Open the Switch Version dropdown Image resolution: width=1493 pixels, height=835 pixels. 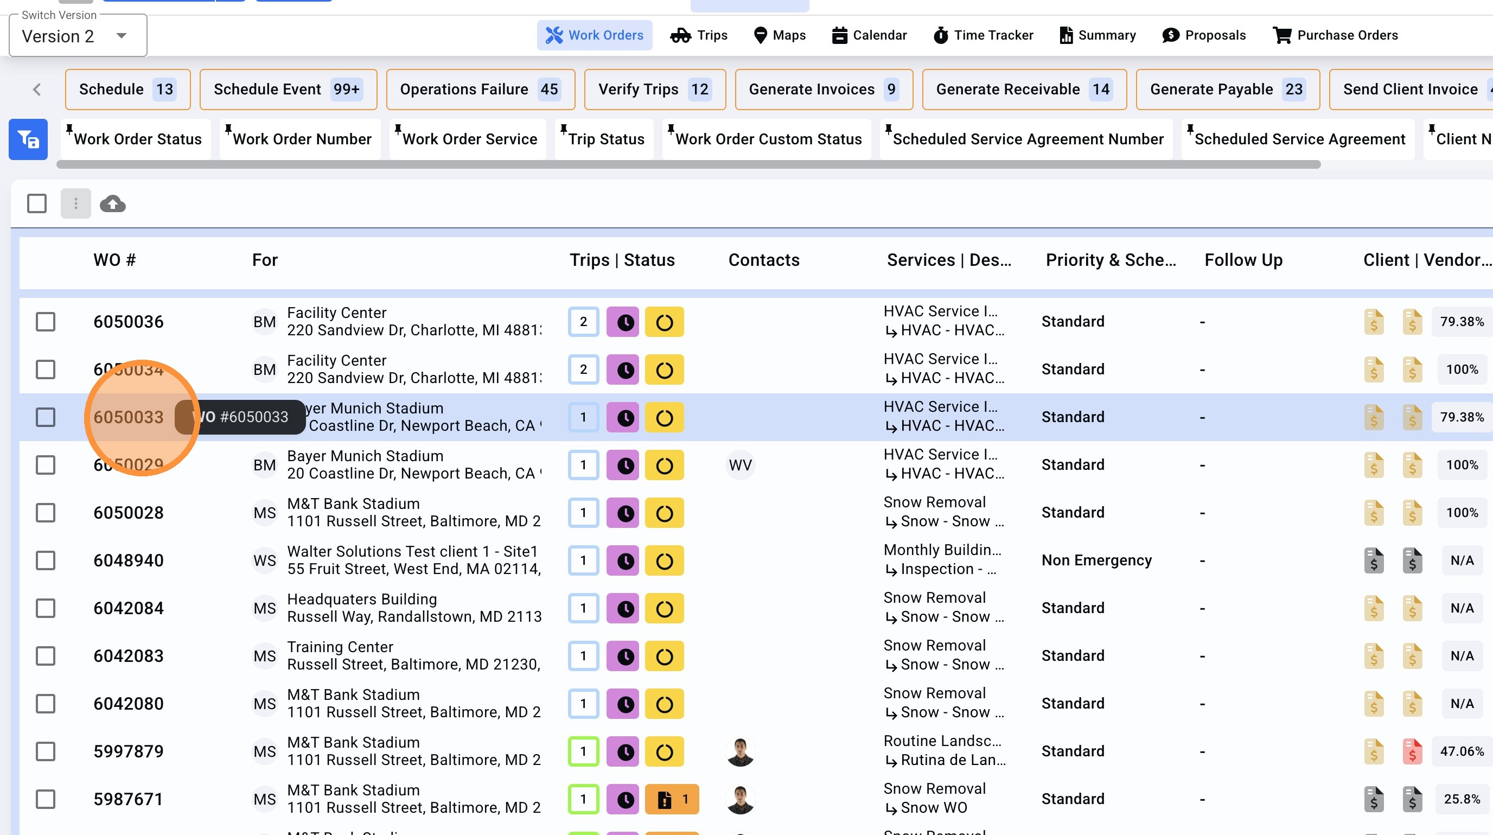pyautogui.click(x=78, y=36)
